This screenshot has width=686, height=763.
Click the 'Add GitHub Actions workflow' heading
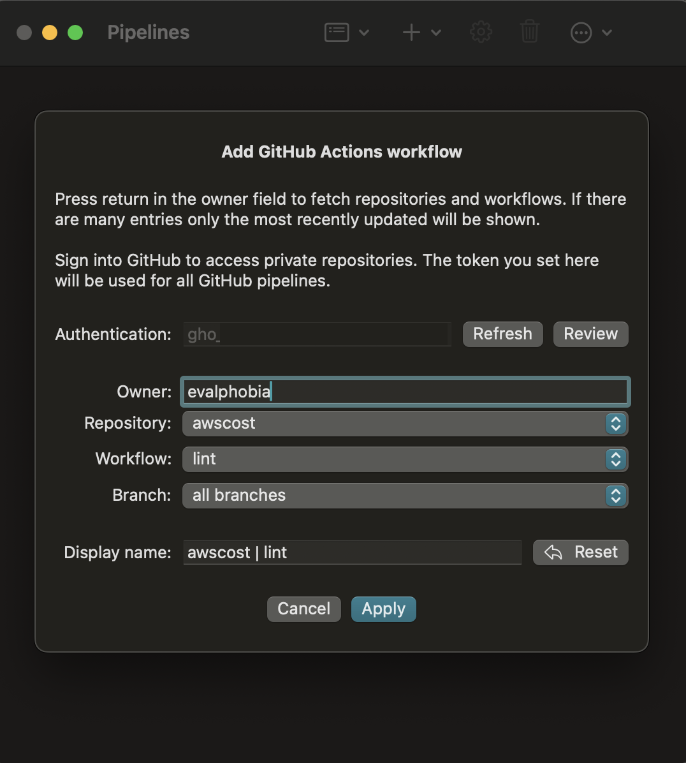342,152
